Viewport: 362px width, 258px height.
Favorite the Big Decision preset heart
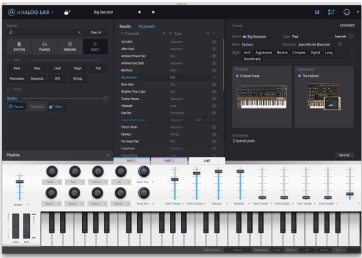click(340, 44)
